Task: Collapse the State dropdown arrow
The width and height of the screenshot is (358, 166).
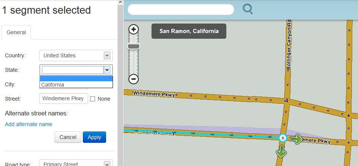Action: pyautogui.click(x=107, y=70)
